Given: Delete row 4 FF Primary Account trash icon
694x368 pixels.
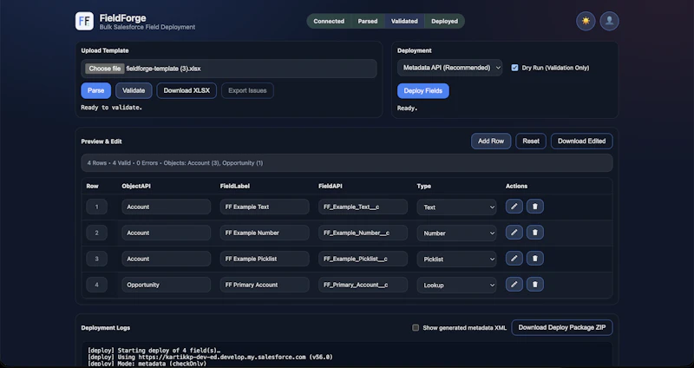Looking at the screenshot, I should 534,285.
